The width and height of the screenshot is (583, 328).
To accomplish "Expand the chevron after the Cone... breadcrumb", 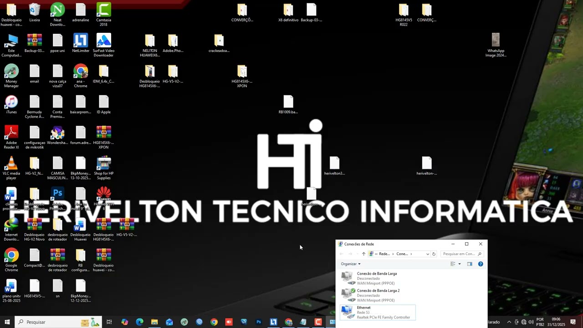I will click(411, 254).
